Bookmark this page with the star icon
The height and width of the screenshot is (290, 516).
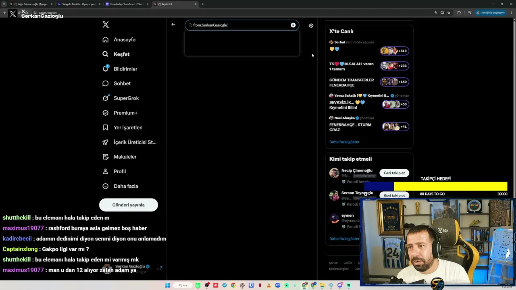[x=449, y=12]
